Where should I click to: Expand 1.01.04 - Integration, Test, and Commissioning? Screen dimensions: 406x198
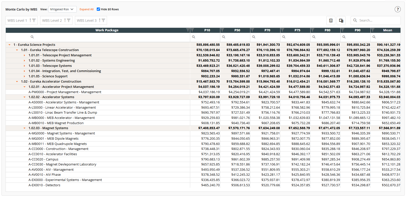click(24, 71)
